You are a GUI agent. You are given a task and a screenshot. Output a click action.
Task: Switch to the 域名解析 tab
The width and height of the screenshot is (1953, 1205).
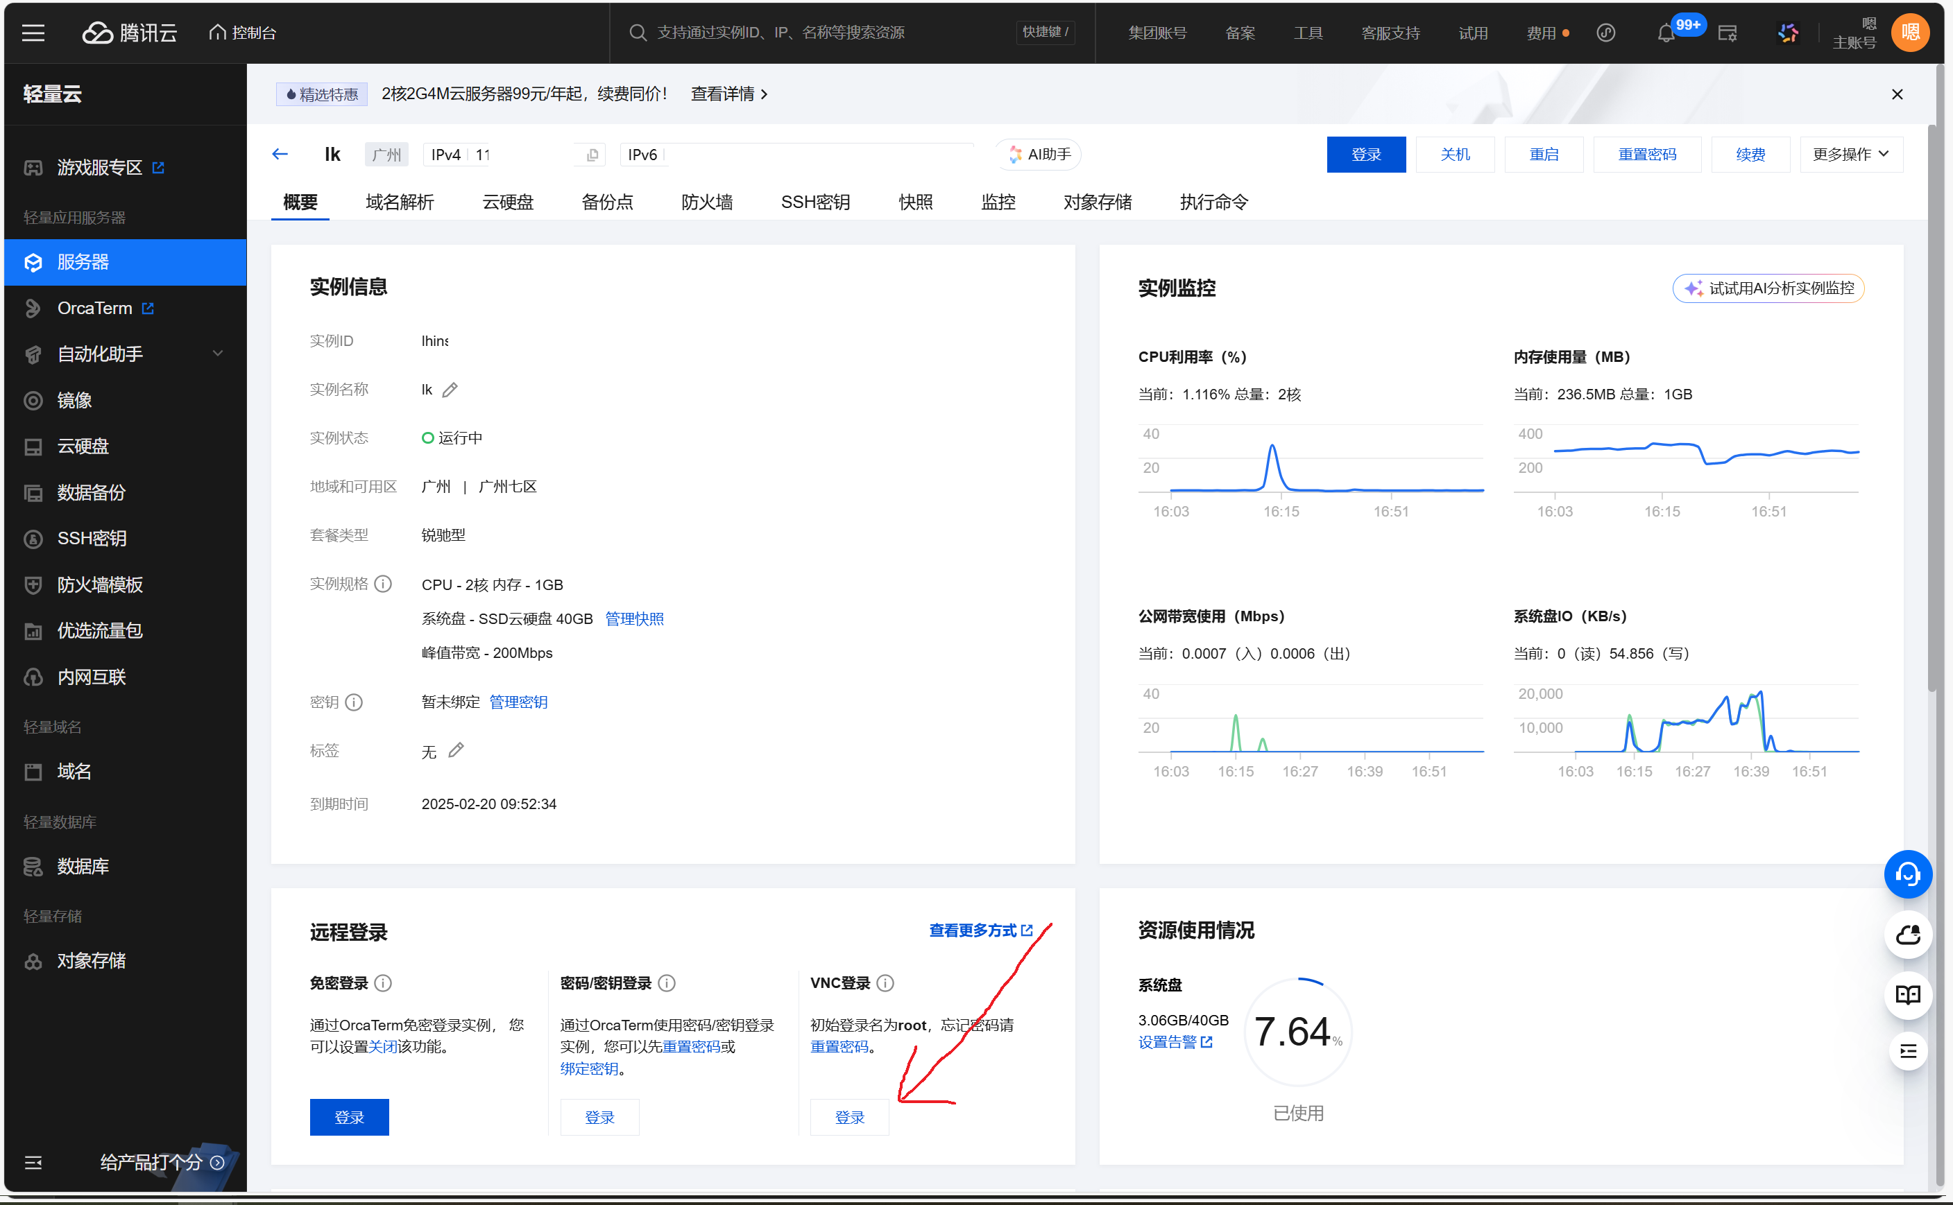click(x=400, y=202)
